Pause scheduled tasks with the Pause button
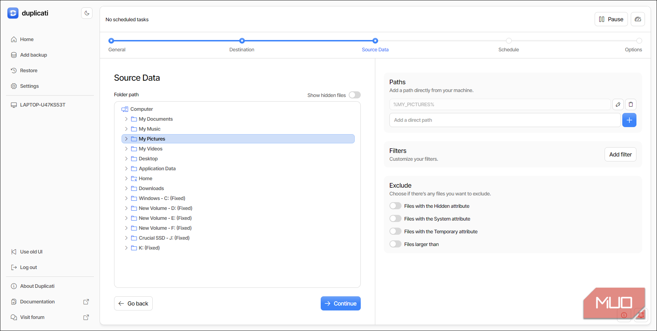Screen dimensions: 657x331 click(x=611, y=19)
